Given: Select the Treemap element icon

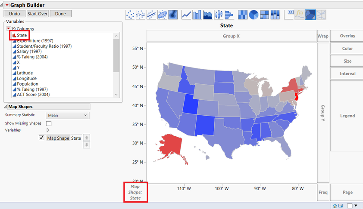Looking at the screenshot, I should click(x=264, y=15).
